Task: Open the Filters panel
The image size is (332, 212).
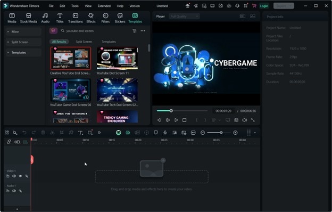Action: click(105, 18)
